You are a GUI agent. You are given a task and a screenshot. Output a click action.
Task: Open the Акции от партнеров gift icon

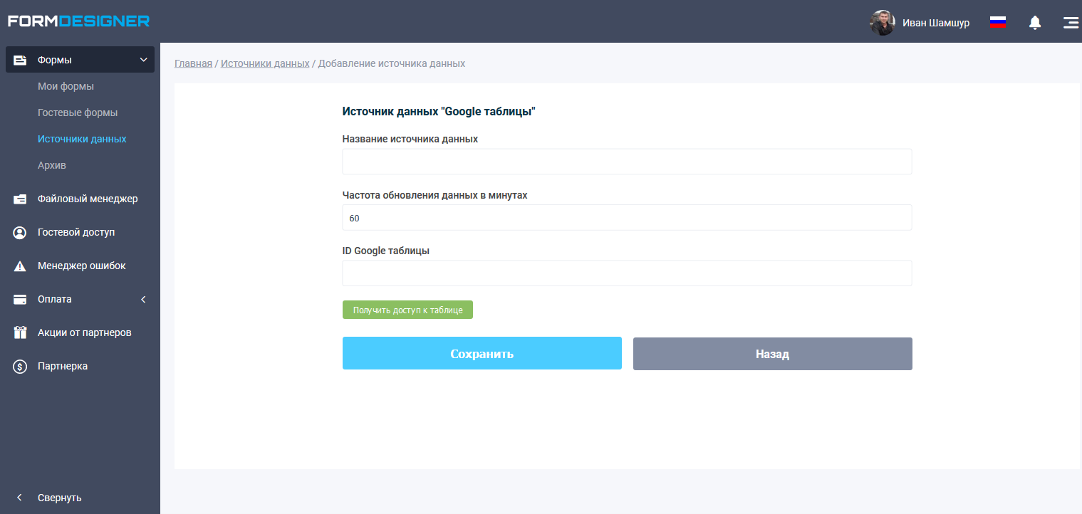click(19, 332)
